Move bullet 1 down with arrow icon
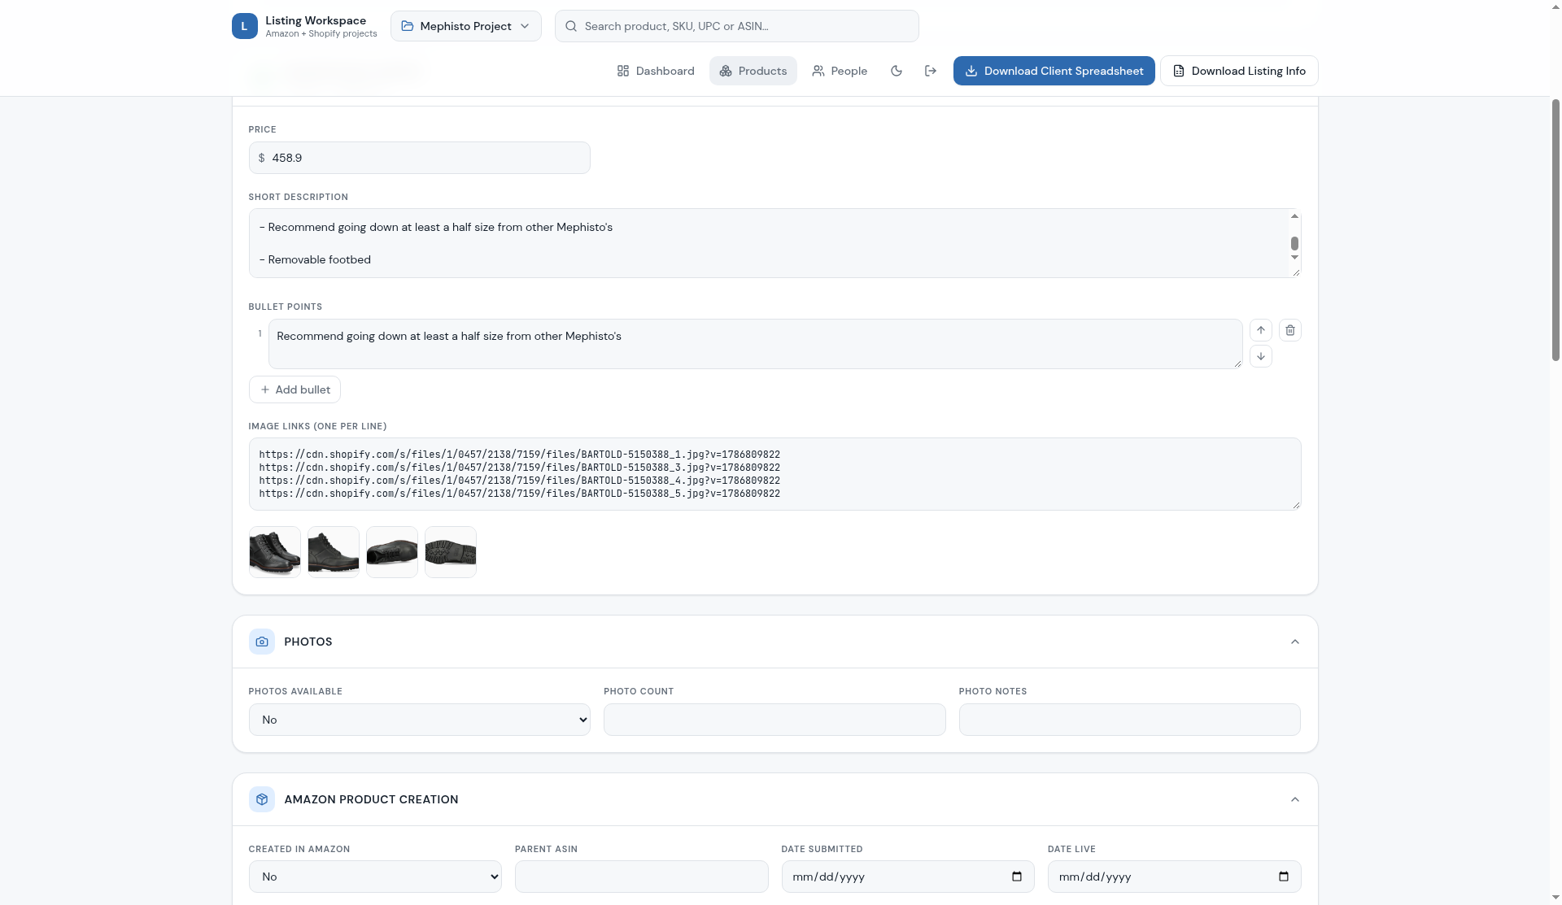The width and height of the screenshot is (1562, 905). (1261, 356)
